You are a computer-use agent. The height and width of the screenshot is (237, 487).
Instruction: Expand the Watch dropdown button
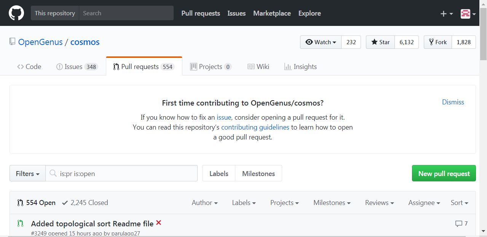321,42
